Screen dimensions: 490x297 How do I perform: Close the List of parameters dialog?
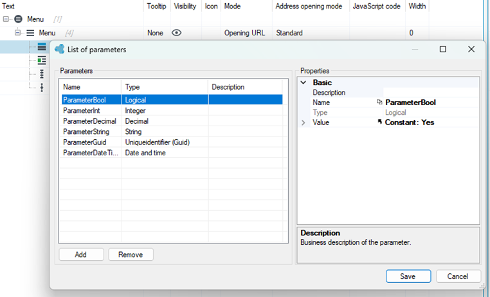(x=471, y=49)
